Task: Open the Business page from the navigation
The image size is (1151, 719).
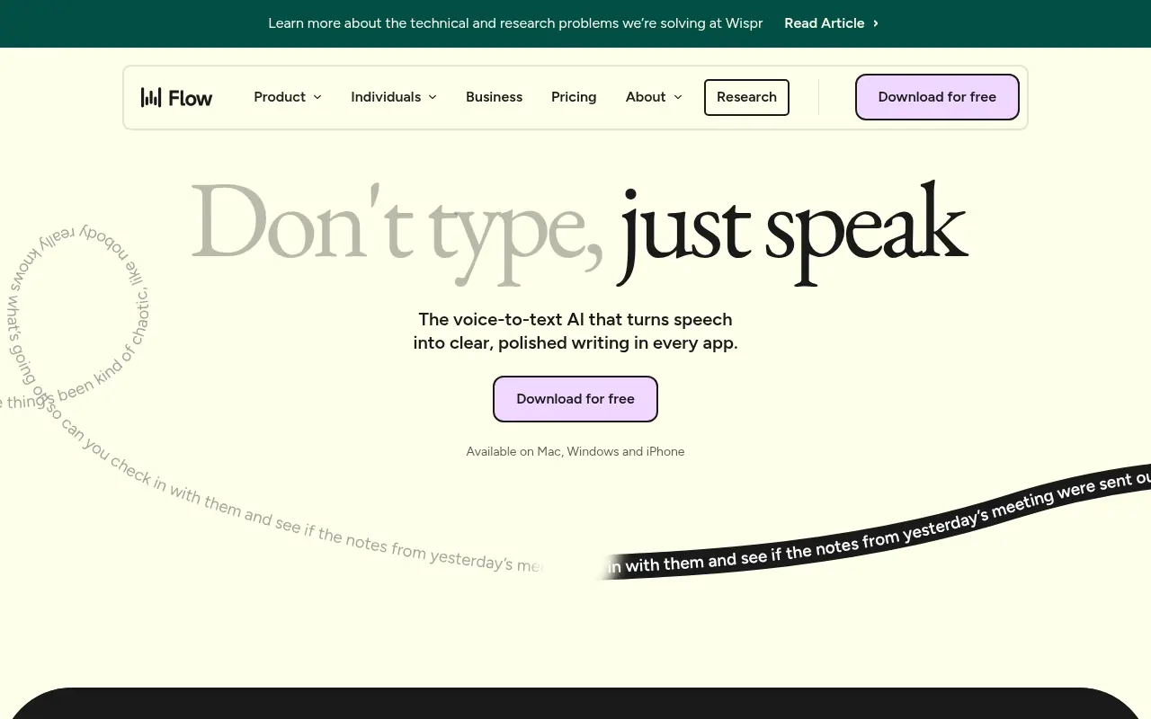Action: coord(495,97)
